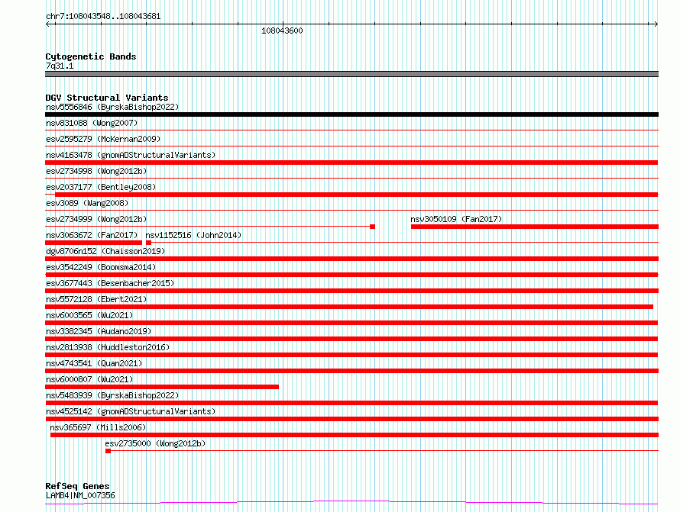Open variant esv2734998 (Wong2012b)
The height and width of the screenshot is (512, 680).
point(96,171)
